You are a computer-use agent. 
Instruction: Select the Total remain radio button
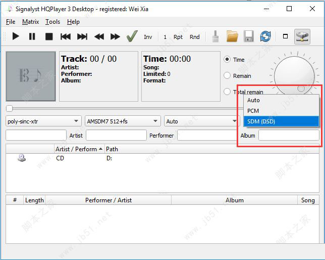tap(227, 92)
